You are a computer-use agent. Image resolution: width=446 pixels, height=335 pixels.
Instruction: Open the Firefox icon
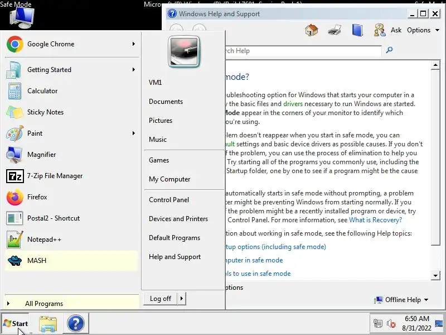pyautogui.click(x=15, y=197)
